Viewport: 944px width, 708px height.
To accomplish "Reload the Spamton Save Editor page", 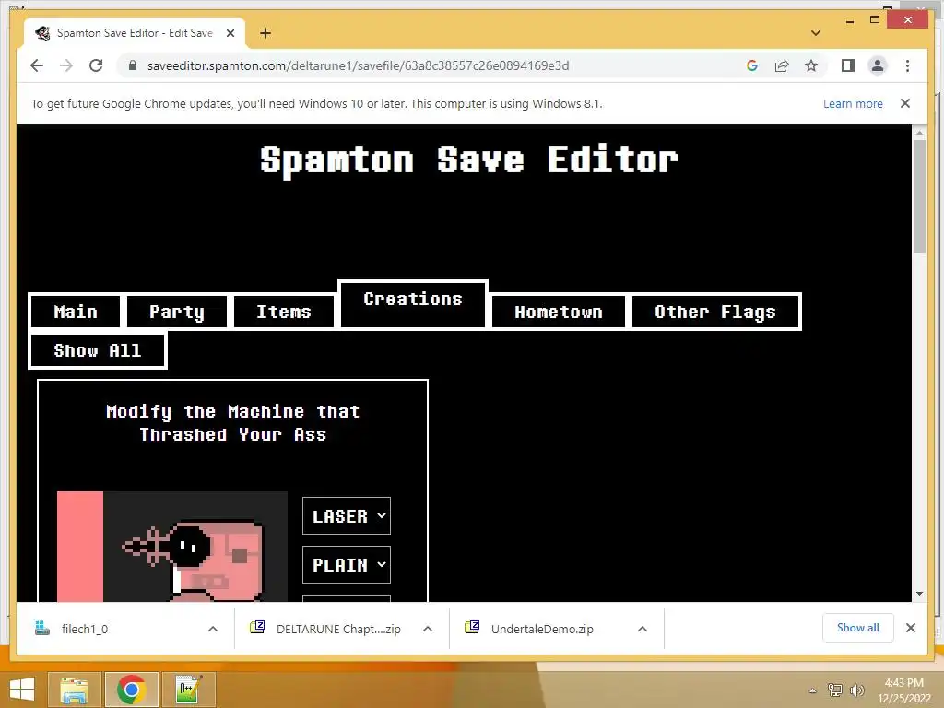I will [96, 65].
